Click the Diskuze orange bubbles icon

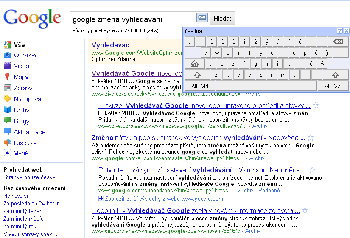(7, 143)
